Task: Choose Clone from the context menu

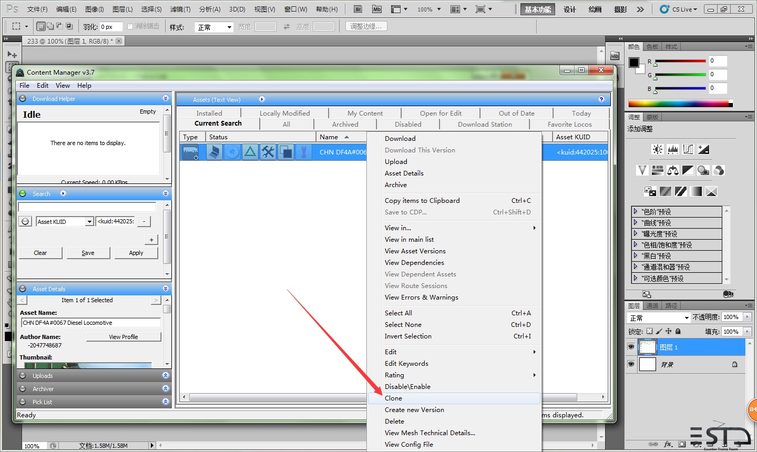Action: (454, 398)
